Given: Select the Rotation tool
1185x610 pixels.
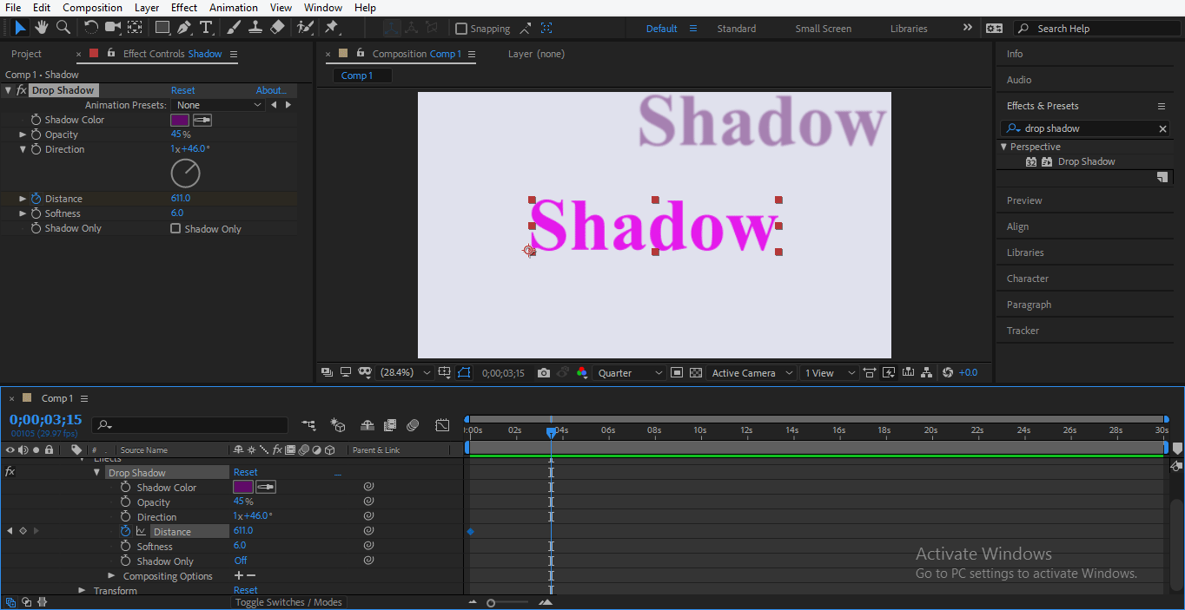Looking at the screenshot, I should pos(90,27).
